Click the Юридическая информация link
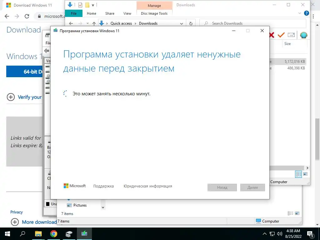The width and height of the screenshot is (320, 240). [148, 186]
